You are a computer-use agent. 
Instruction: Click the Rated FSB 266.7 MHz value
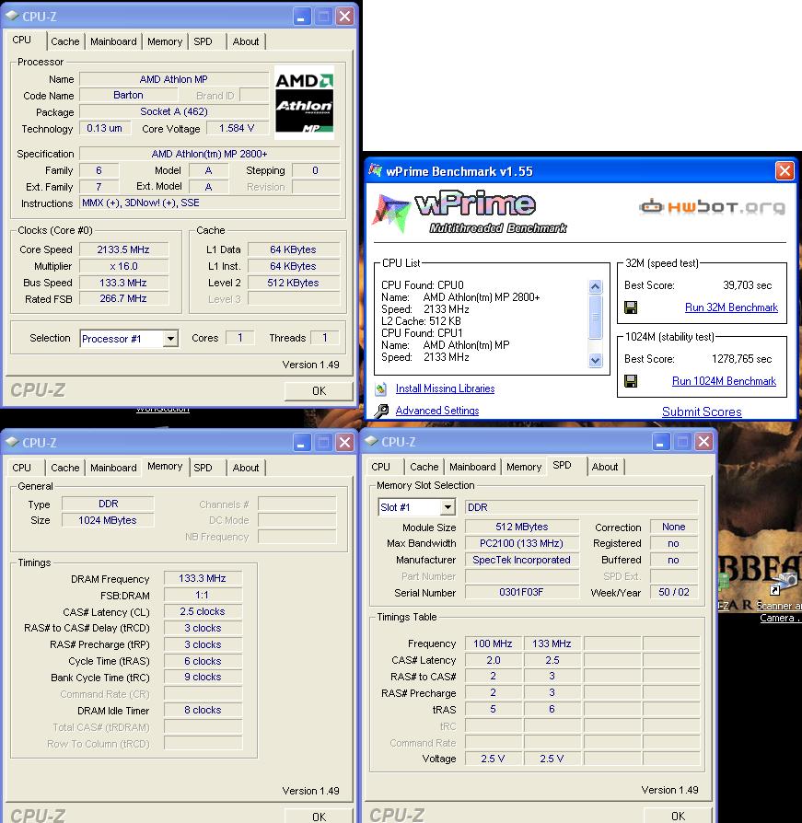tap(123, 298)
